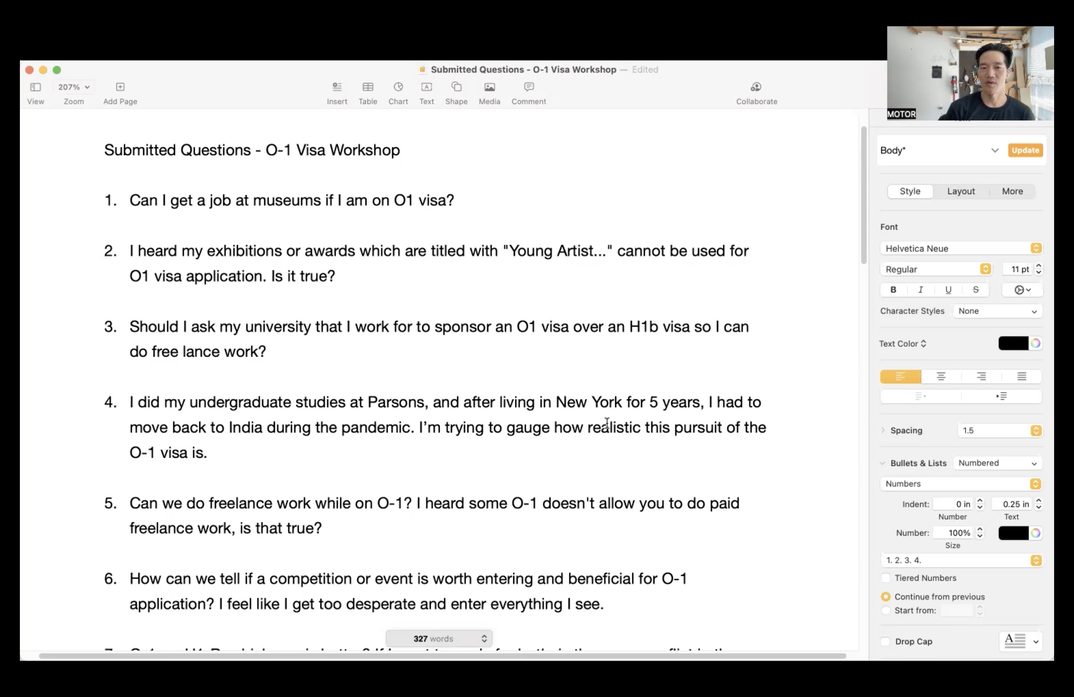This screenshot has height=697, width=1074.
Task: Open the Collaborate icon
Action: 756,87
